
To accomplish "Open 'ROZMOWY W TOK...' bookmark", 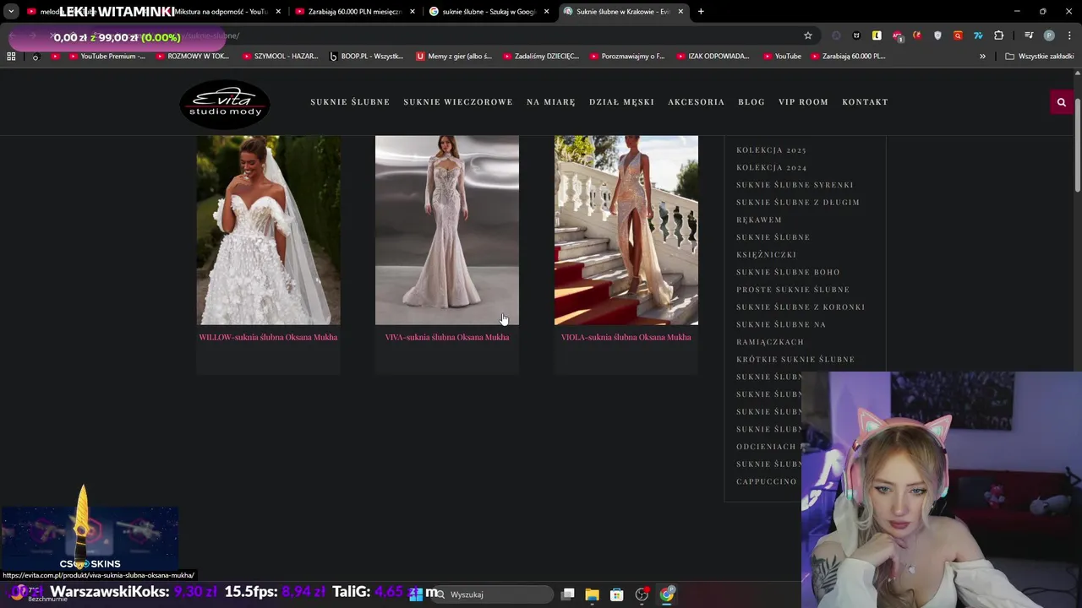I will (x=192, y=56).
